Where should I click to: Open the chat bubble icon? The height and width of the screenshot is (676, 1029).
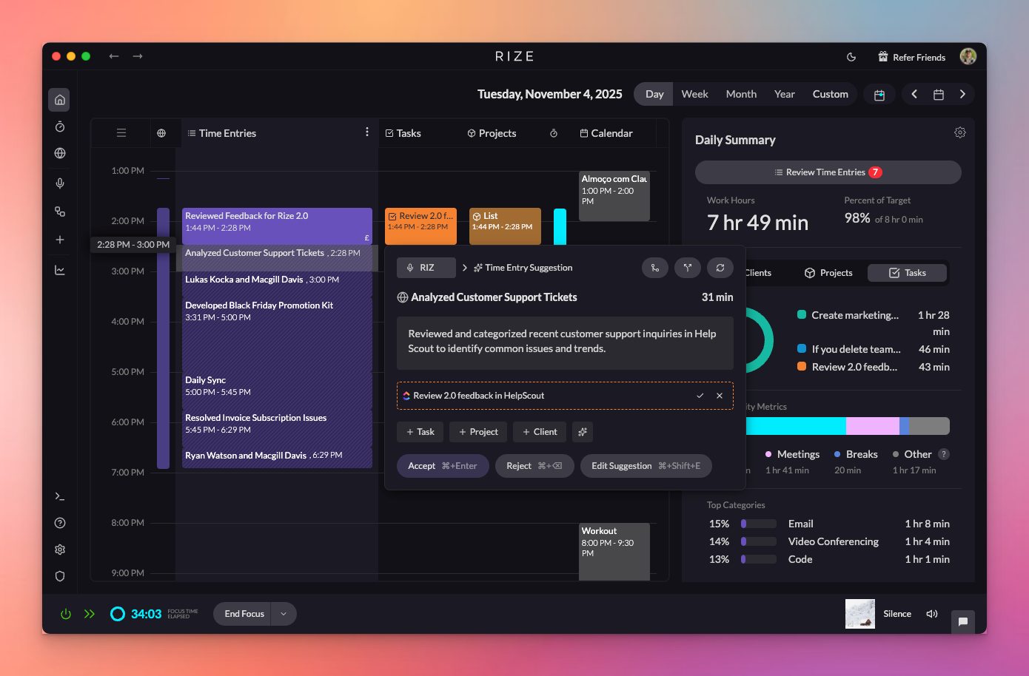[963, 621]
